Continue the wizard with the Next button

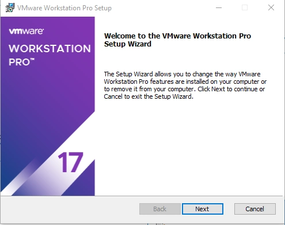click(x=203, y=209)
